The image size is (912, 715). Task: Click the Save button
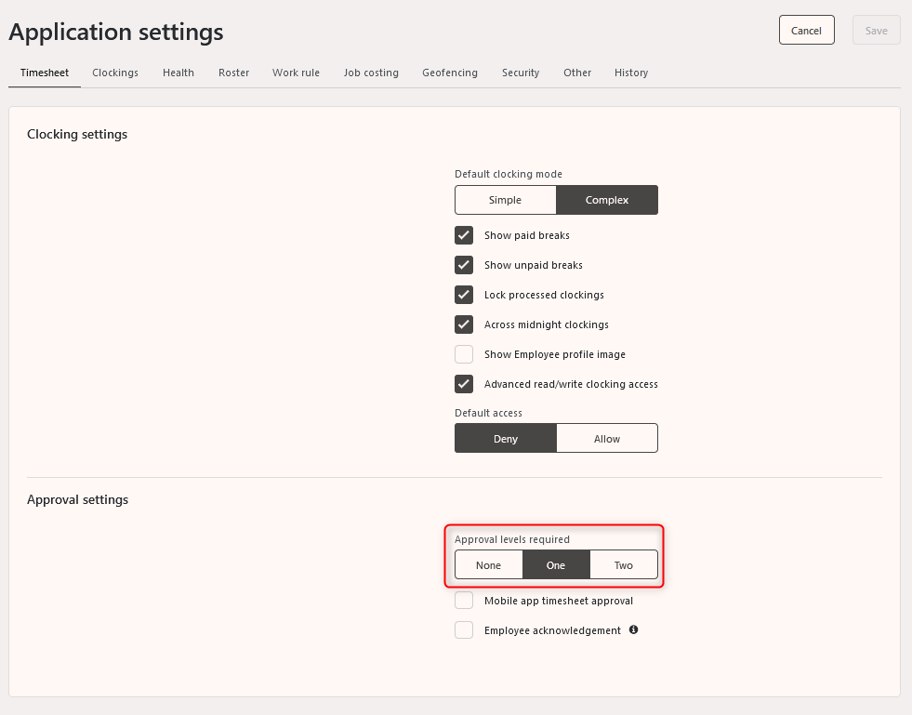[876, 31]
